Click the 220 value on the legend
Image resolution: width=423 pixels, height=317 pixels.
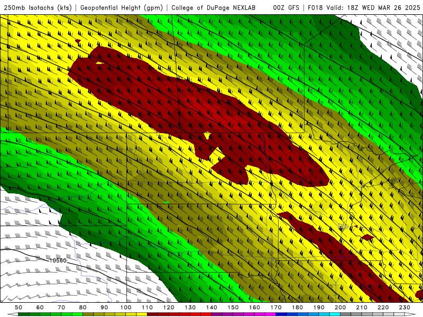point(383,307)
